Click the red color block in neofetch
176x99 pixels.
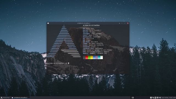87,57
